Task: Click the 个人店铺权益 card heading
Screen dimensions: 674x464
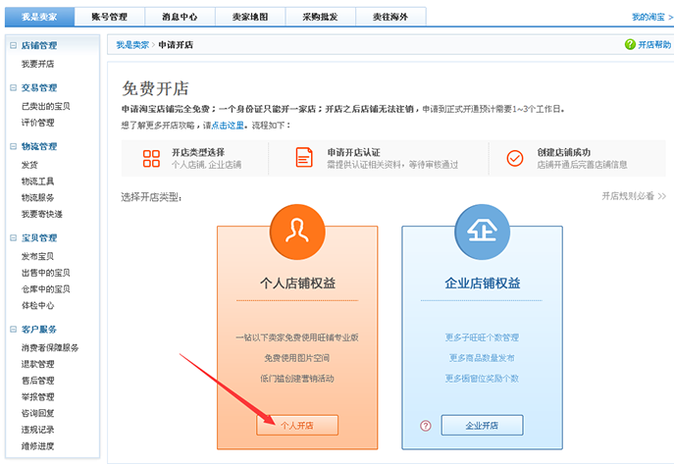Action: pos(297,284)
